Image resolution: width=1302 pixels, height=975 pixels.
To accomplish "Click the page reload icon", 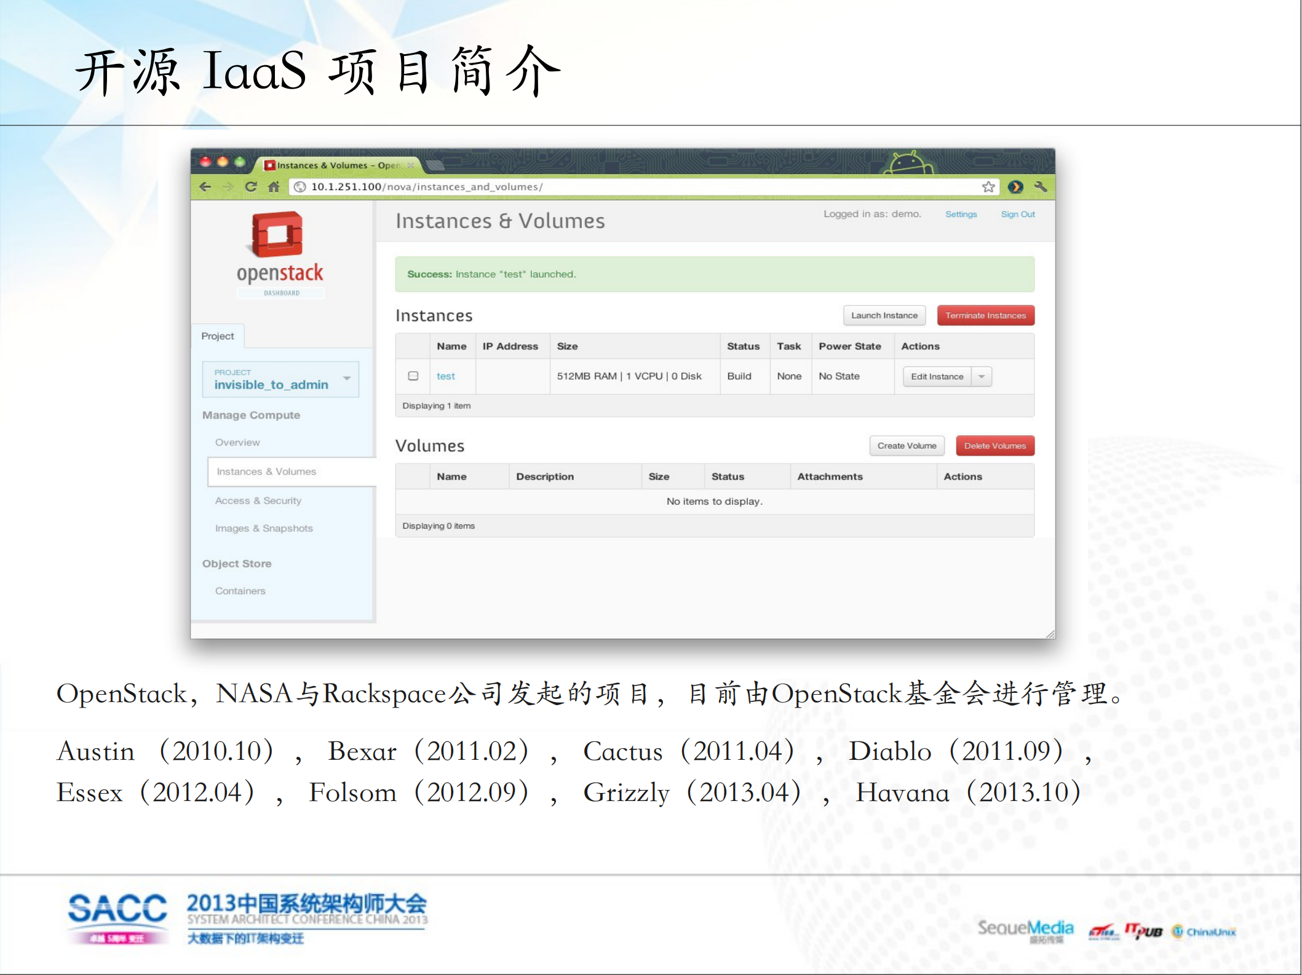I will pos(251,187).
